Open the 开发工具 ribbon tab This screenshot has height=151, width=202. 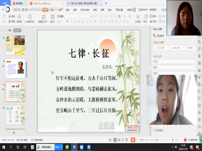(119, 10)
